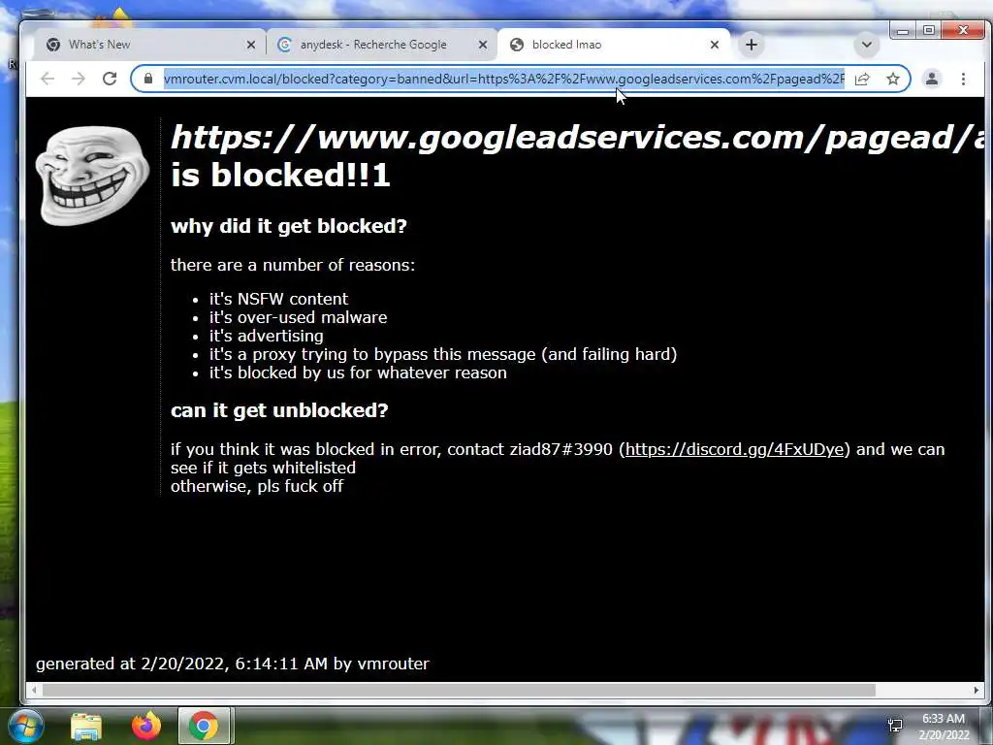Open the discord.gg/4FxUDye link
The image size is (993, 745).
point(735,449)
